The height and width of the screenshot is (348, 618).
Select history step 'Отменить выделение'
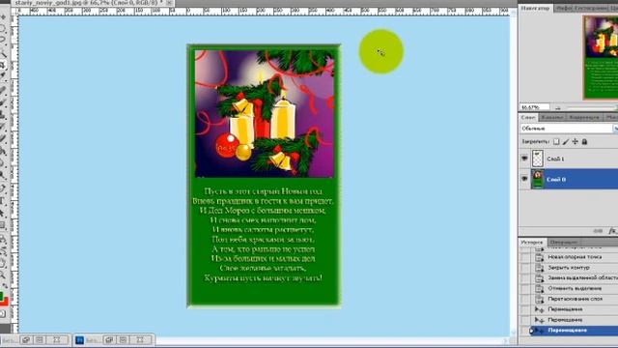575,289
